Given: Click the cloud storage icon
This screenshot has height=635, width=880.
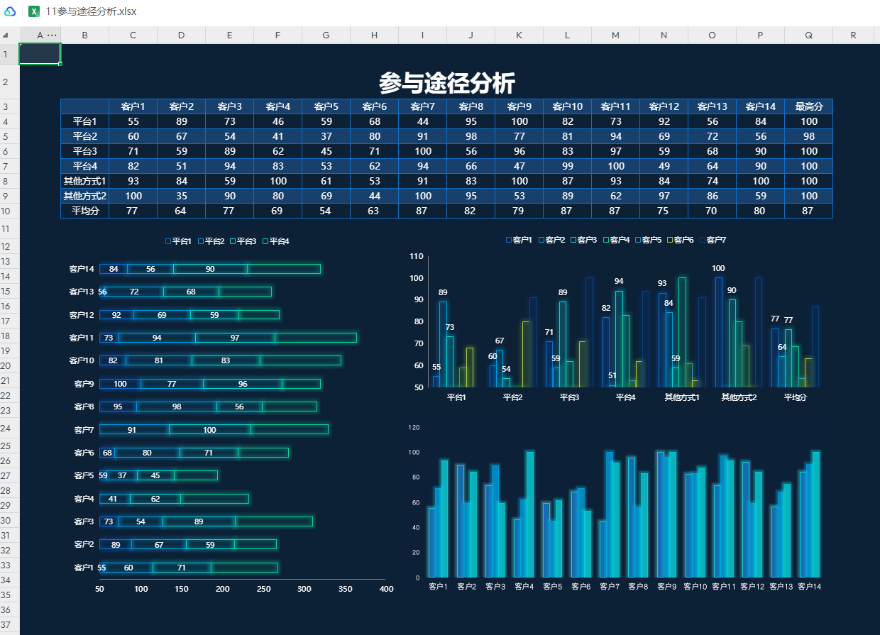Looking at the screenshot, I should point(10,11).
